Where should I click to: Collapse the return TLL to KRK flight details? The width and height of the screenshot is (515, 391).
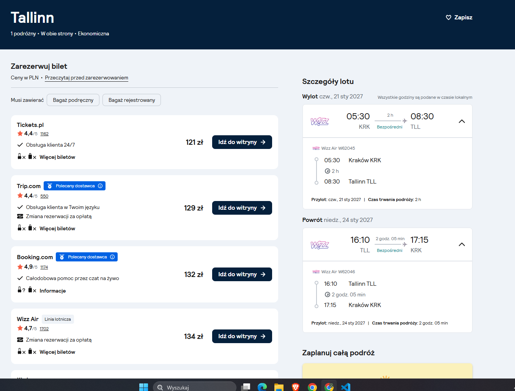(462, 244)
